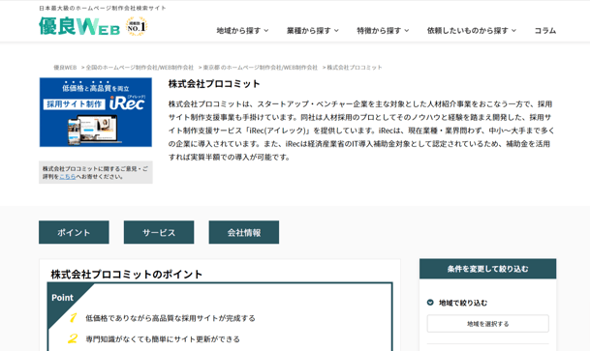Screen dimensions: 590x351
Task: Jump to the サービス section
Action: (159, 232)
